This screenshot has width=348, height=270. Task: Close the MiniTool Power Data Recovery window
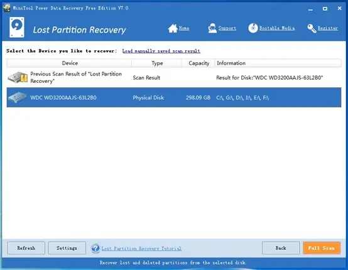(340, 8)
